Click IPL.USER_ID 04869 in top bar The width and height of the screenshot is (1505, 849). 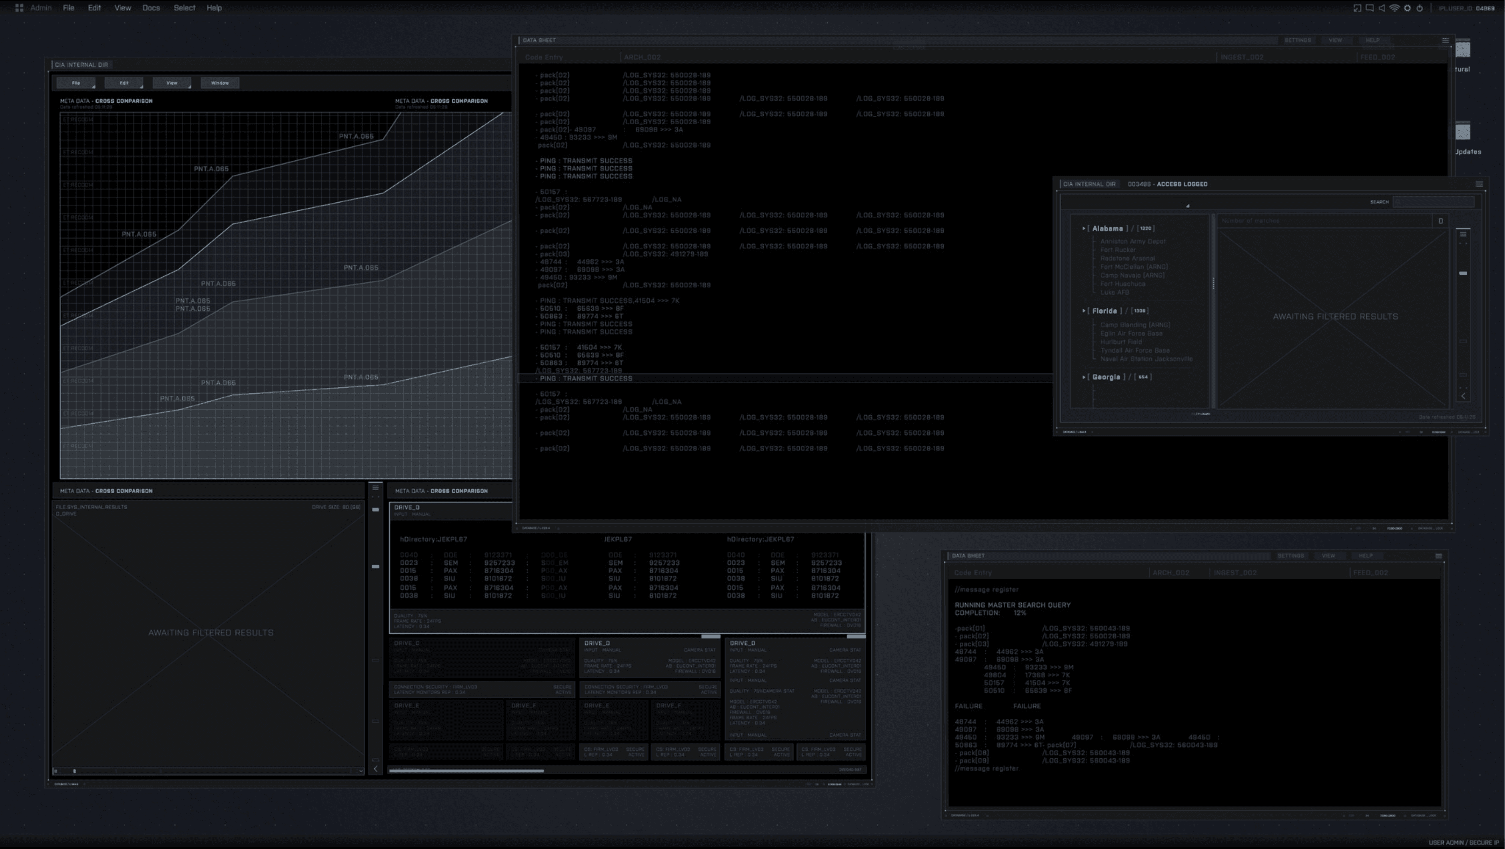tap(1466, 8)
